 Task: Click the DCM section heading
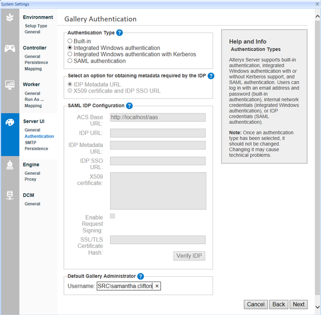[x=28, y=195]
